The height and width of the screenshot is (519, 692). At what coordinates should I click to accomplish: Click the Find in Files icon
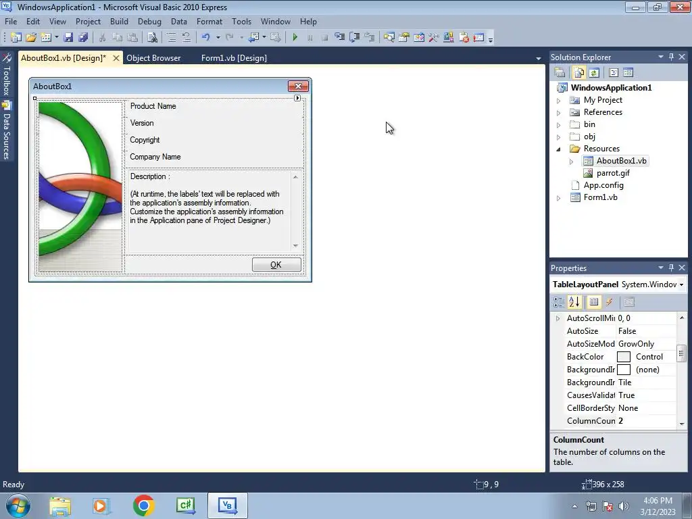click(152, 38)
